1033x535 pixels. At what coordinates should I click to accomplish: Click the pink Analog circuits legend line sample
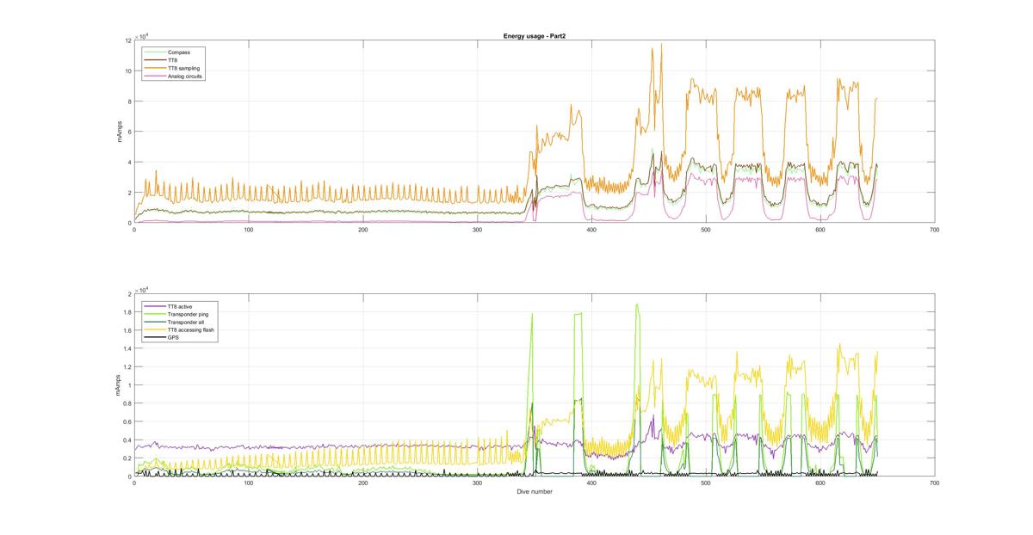(x=155, y=76)
